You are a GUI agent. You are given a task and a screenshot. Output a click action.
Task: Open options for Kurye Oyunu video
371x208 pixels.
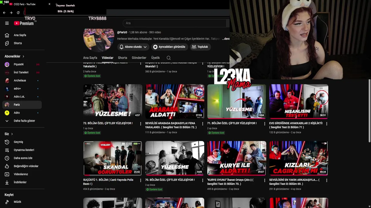(265, 180)
